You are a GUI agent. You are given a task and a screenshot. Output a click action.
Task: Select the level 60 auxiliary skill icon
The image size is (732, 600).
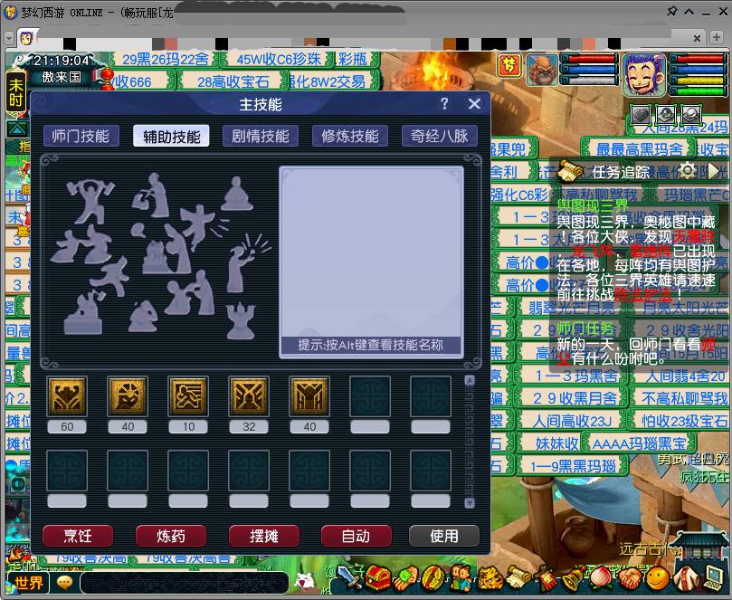(x=67, y=396)
